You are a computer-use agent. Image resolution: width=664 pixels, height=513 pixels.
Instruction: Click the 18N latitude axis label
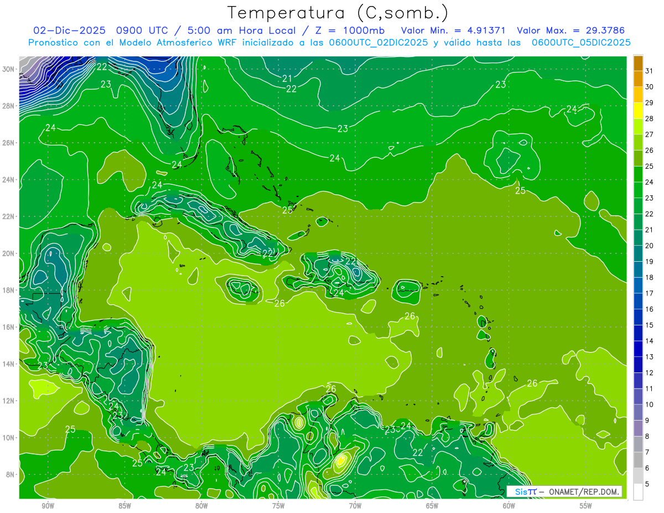coord(9,290)
